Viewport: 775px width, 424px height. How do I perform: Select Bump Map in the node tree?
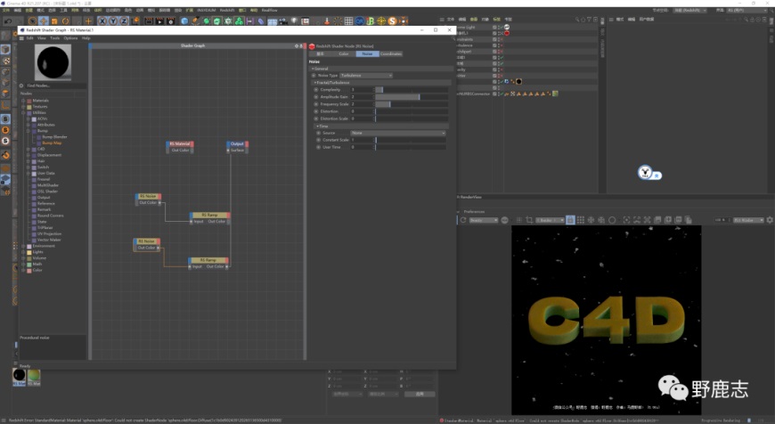[52, 143]
